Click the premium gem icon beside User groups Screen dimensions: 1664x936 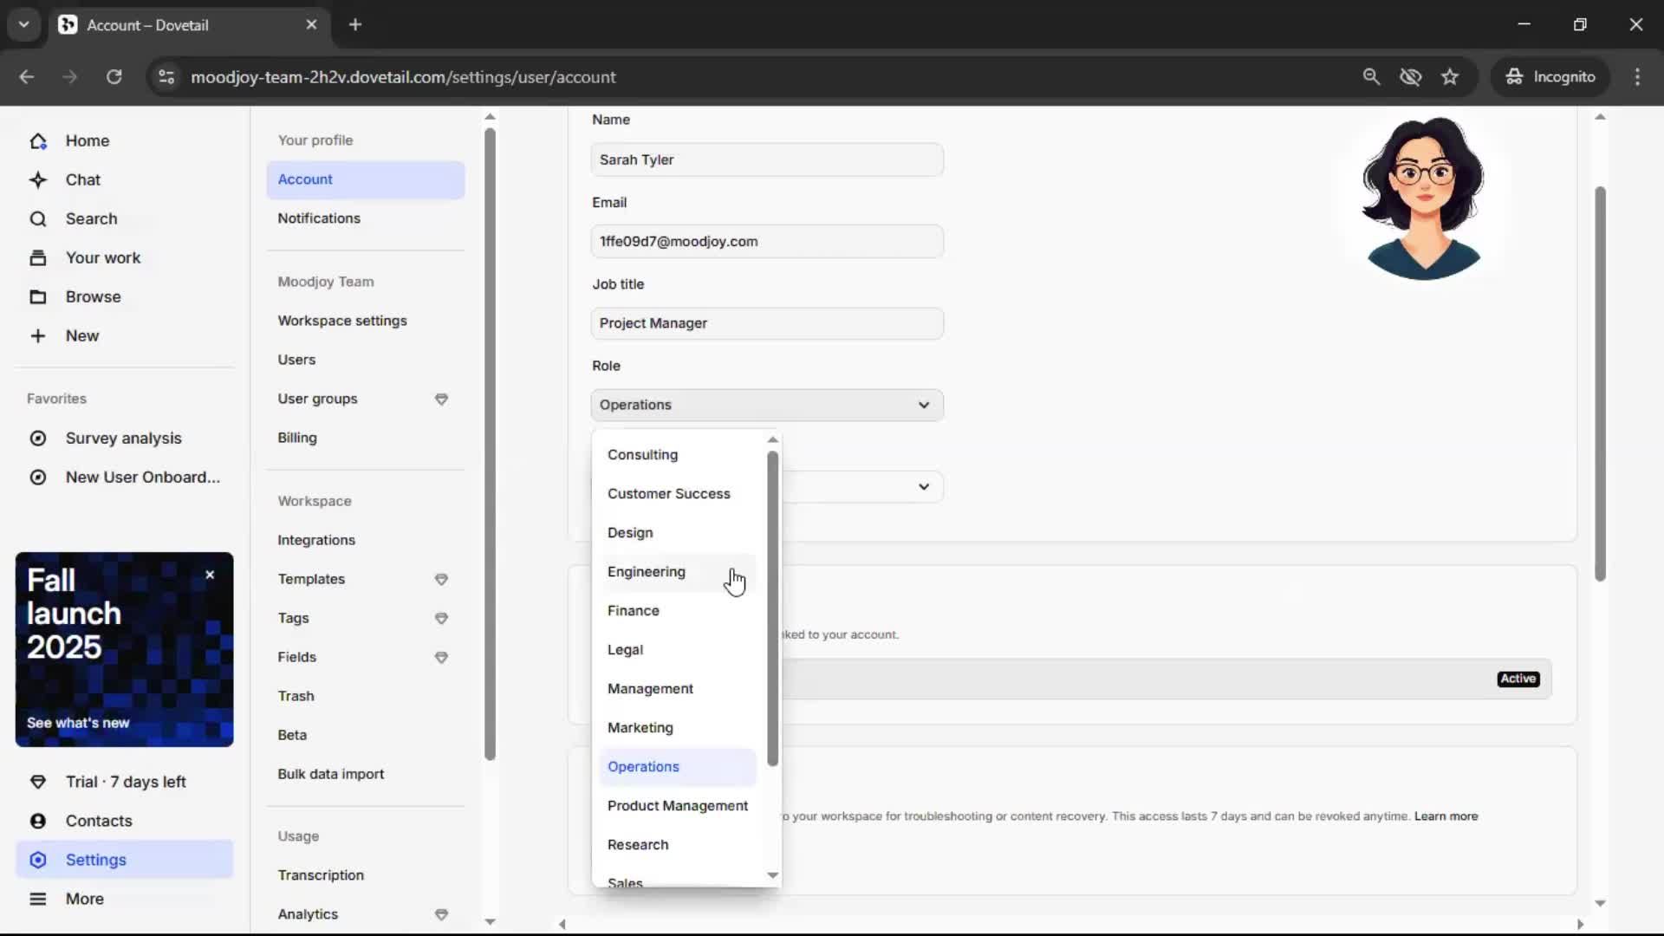click(x=441, y=400)
